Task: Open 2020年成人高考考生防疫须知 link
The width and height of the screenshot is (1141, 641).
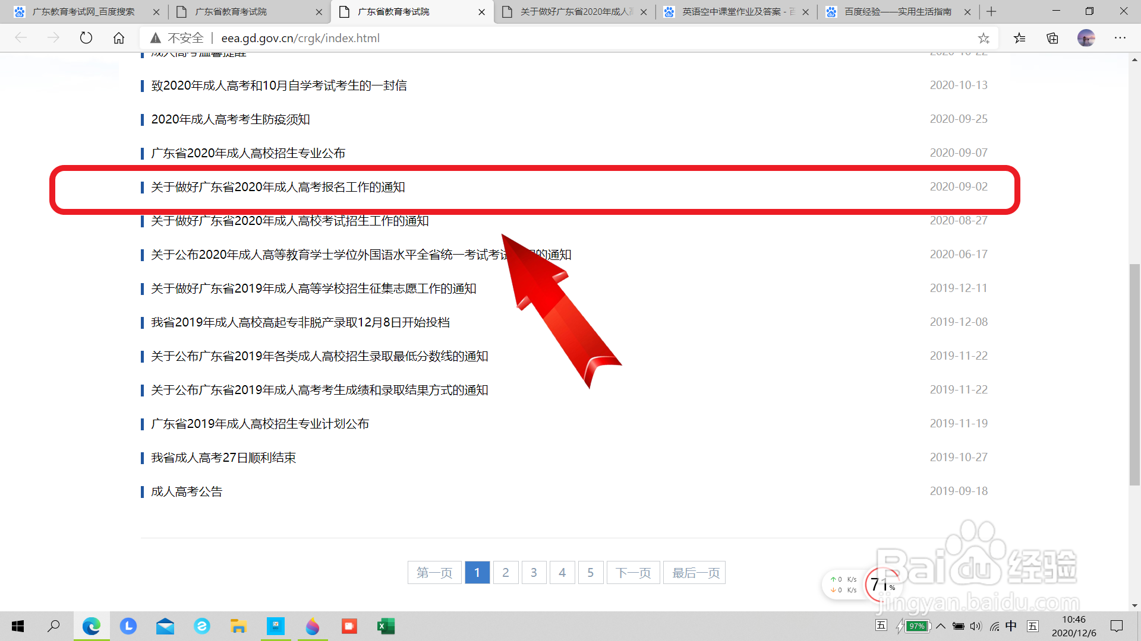Action: click(231, 119)
